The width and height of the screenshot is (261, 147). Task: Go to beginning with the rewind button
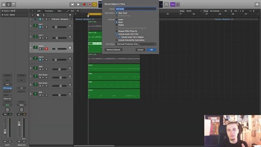(x=72, y=4)
